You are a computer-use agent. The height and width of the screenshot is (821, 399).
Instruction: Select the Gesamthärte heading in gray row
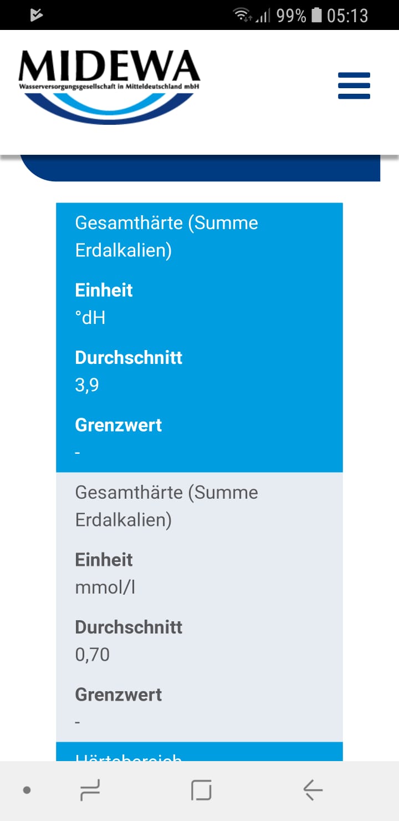point(166,506)
